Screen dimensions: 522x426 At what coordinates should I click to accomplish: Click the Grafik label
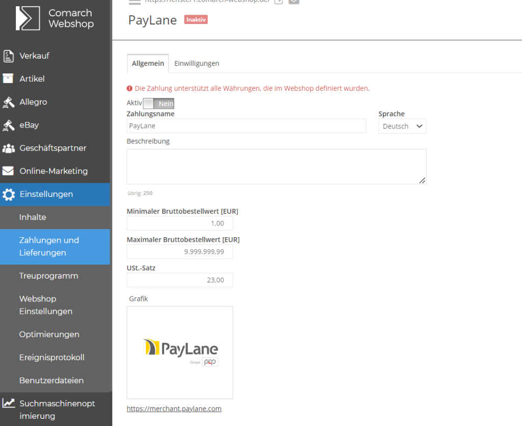coord(139,299)
